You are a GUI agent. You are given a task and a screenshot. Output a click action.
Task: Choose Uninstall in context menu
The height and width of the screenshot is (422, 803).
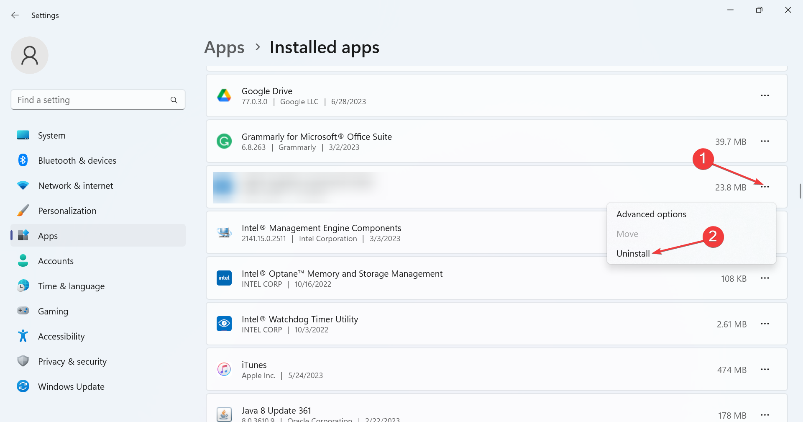(691, 253)
